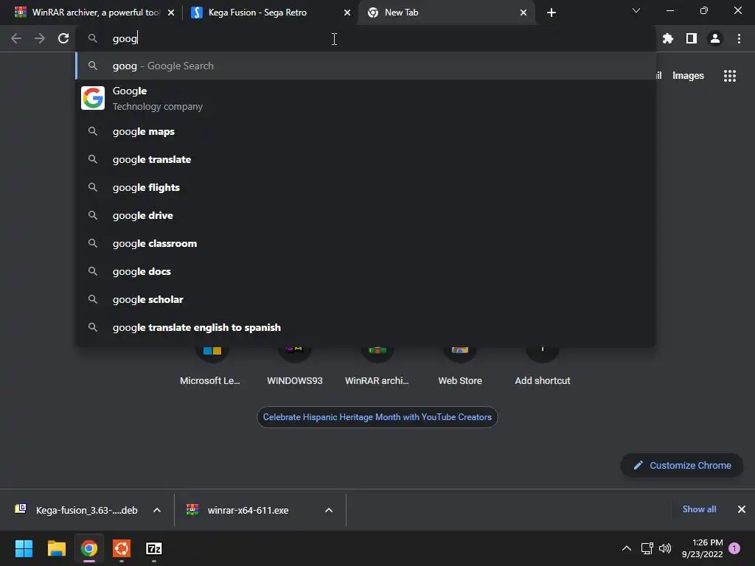
Task: Expand options for Kega-fusion download
Action: click(x=157, y=510)
